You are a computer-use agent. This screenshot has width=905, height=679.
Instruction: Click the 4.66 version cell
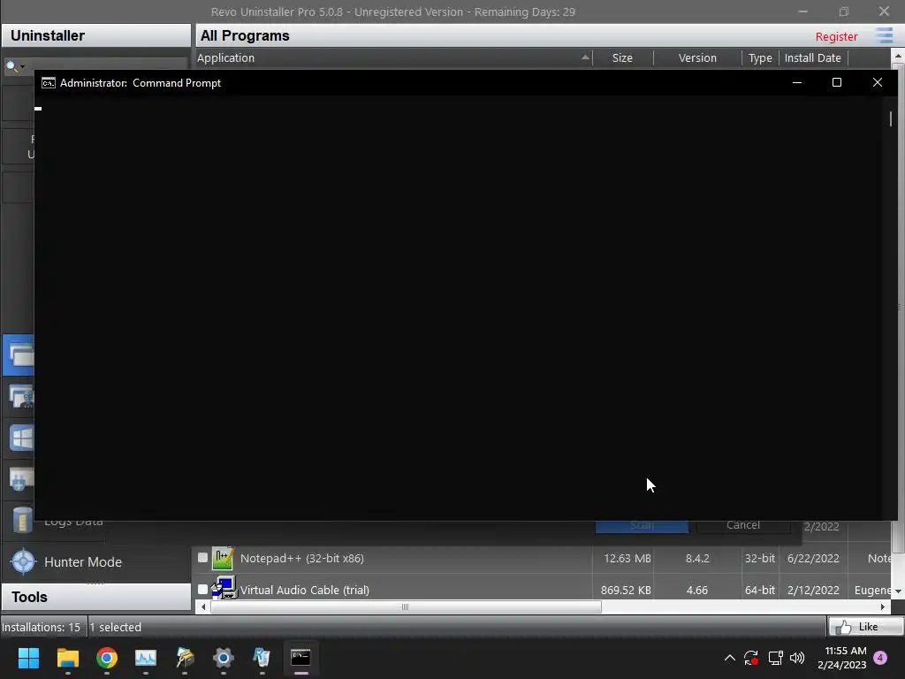(x=697, y=590)
